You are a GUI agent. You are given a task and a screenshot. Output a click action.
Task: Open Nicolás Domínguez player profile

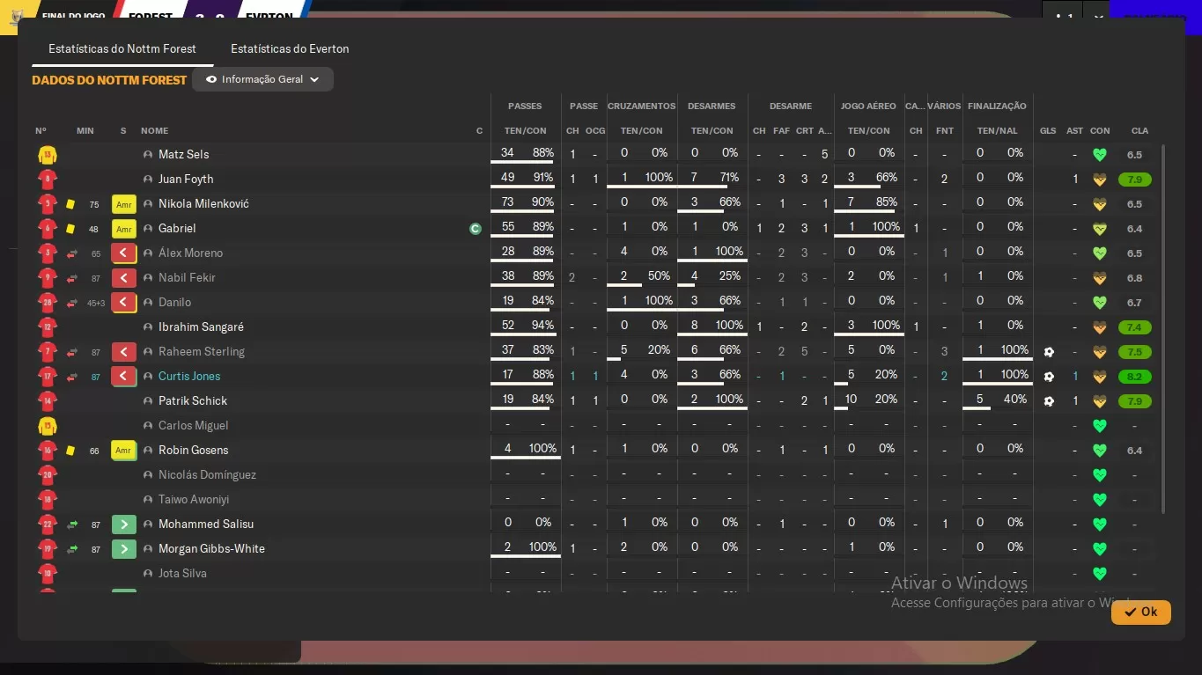pos(207,475)
